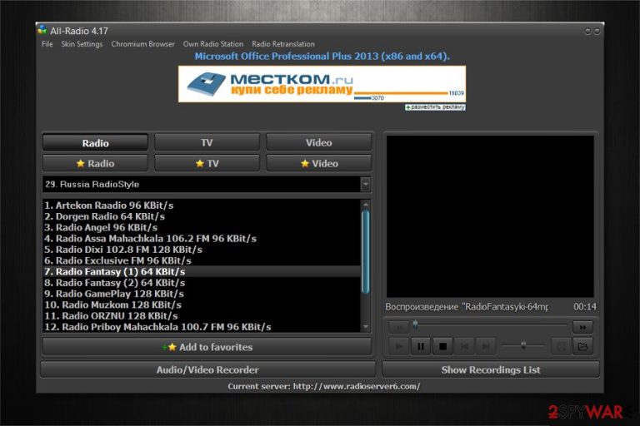Select 1. Artekon Raadio 96 KBit/s
The height and width of the screenshot is (426, 640).
point(202,205)
